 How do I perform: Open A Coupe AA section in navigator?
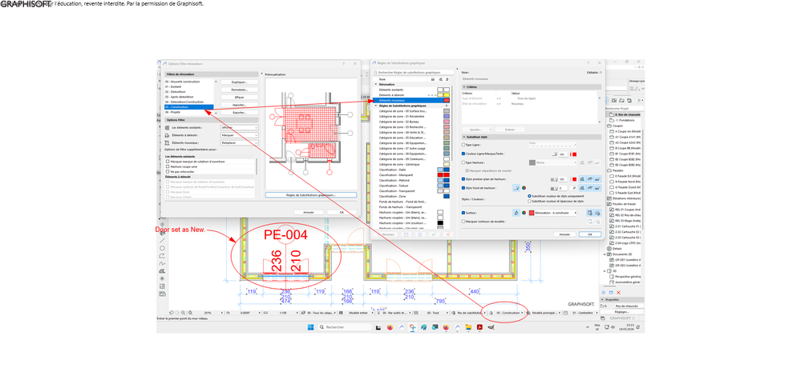tap(627, 131)
